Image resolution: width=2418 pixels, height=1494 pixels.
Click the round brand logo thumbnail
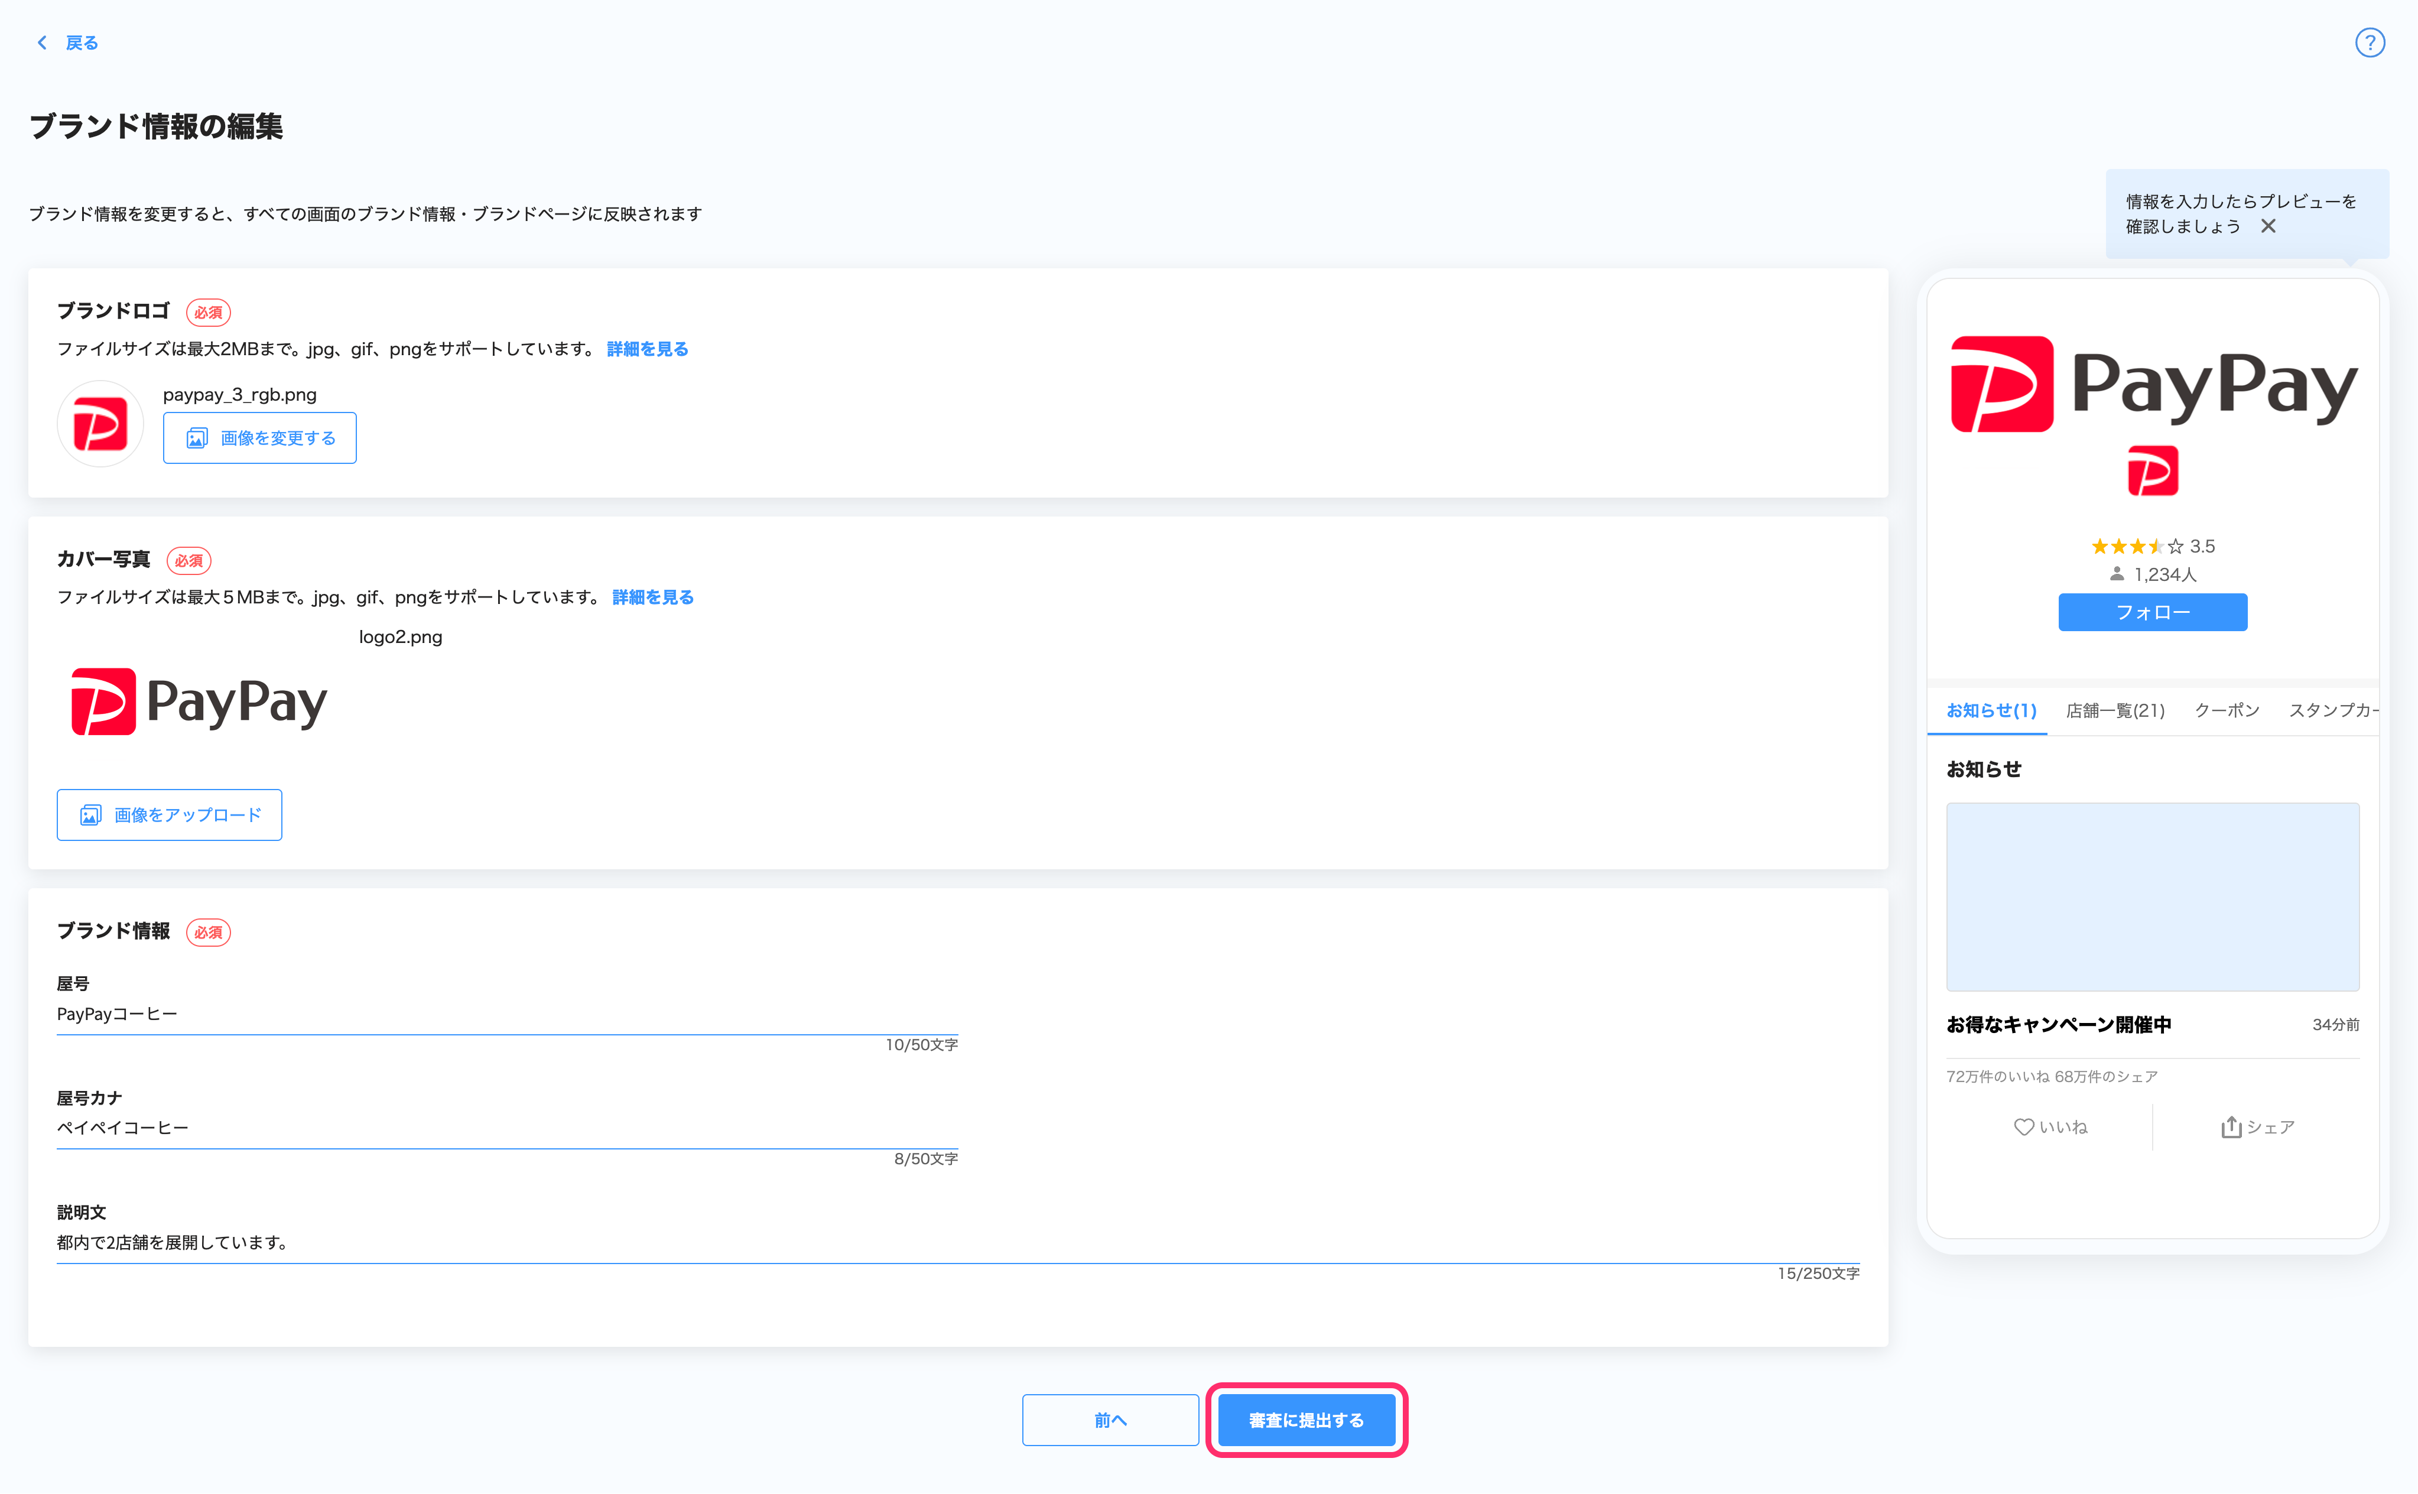tap(100, 424)
